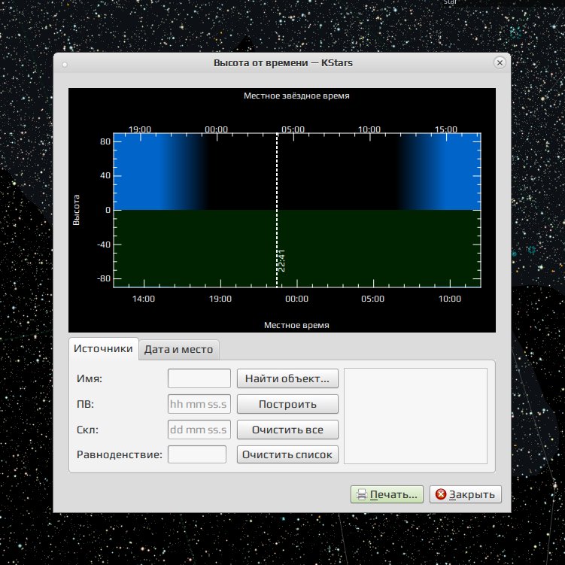Click the Очистить все button
Image resolution: width=565 pixels, height=565 pixels.
287,430
